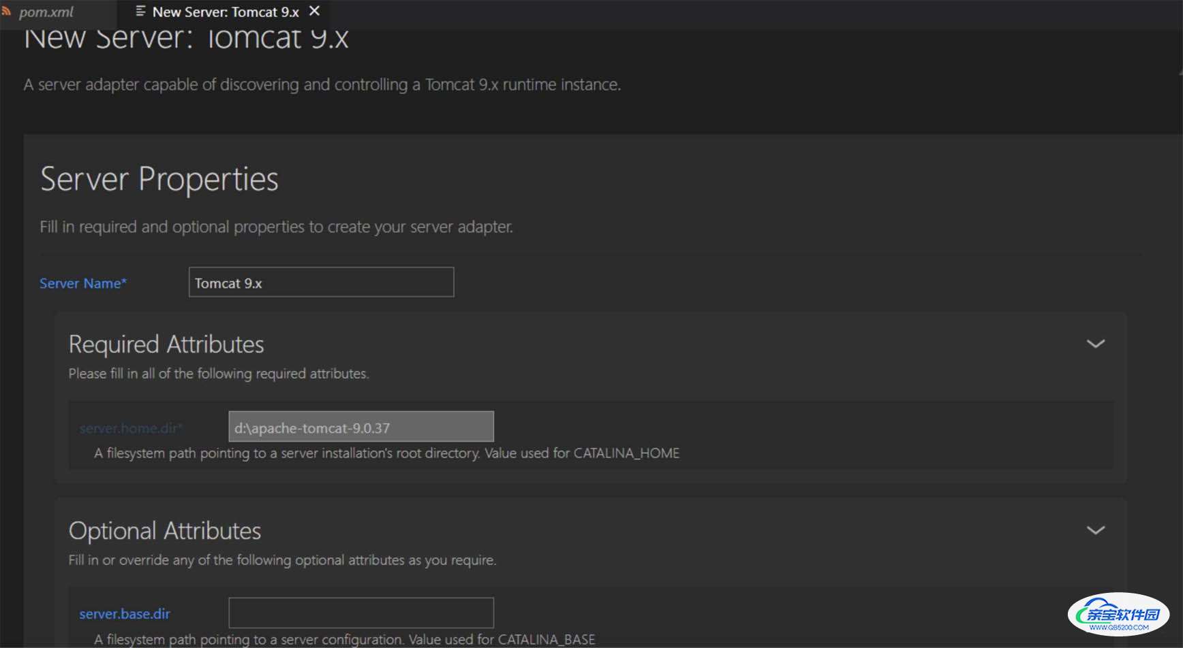
Task: Click 'Fill in required and optional properties' text
Action: click(276, 227)
